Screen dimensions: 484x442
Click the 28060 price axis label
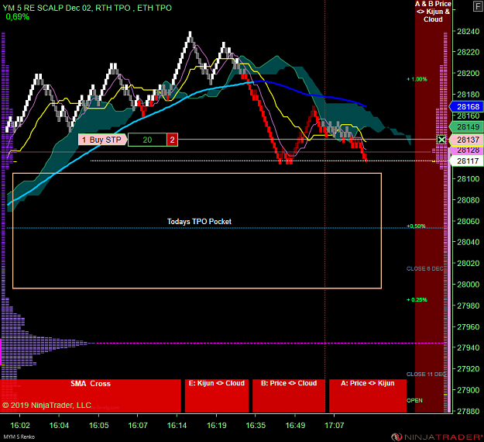click(469, 221)
